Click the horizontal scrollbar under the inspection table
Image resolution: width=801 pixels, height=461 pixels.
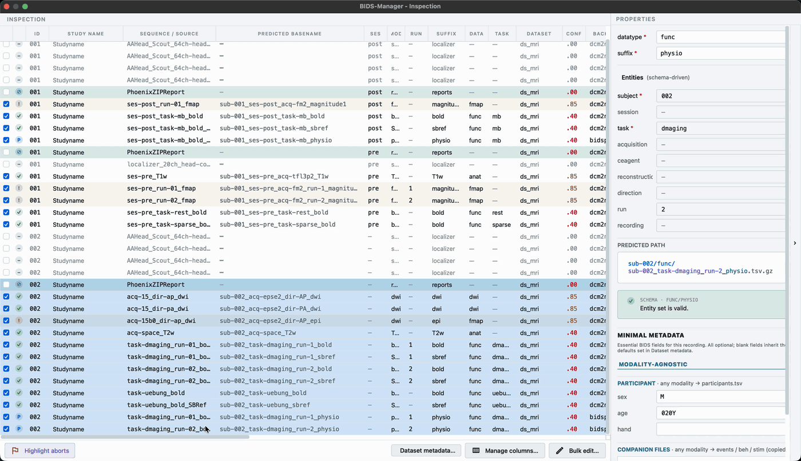tap(125, 437)
